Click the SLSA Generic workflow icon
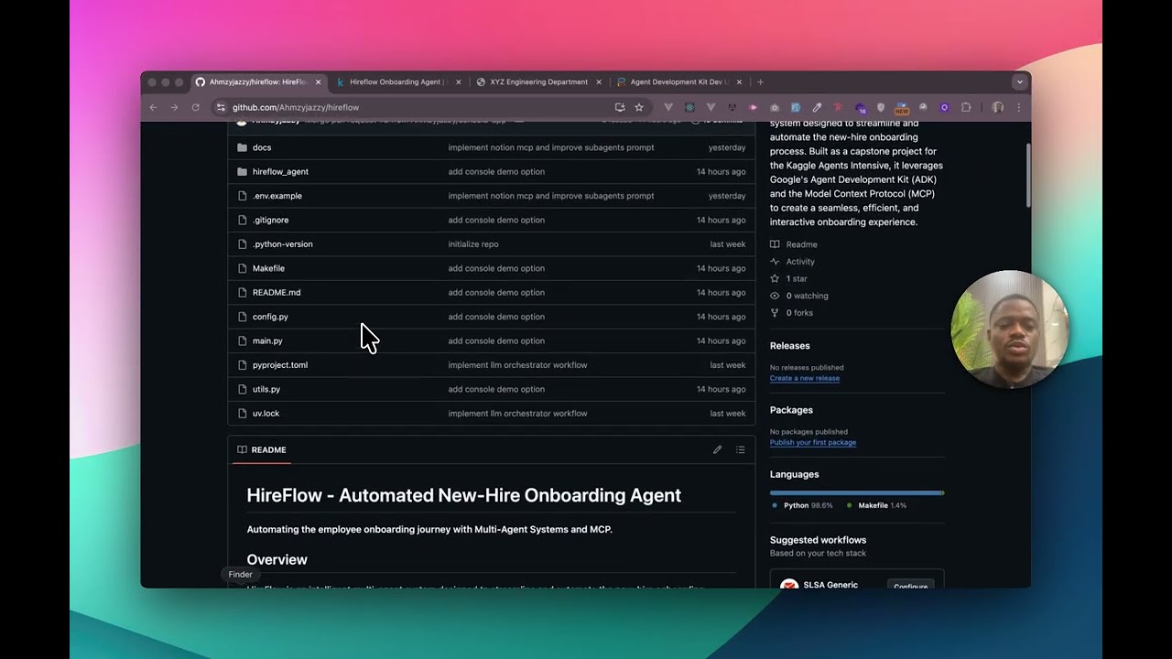This screenshot has height=659, width=1172. [788, 585]
